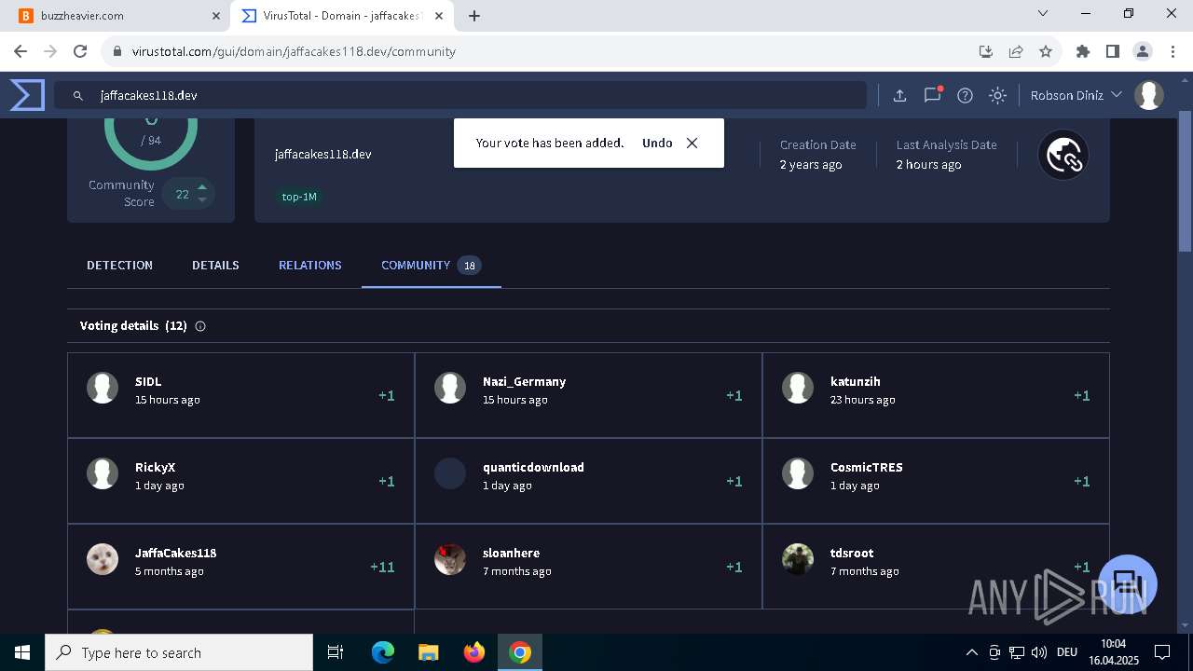Click the top-1M tag
This screenshot has height=671, width=1193.
coord(299,197)
